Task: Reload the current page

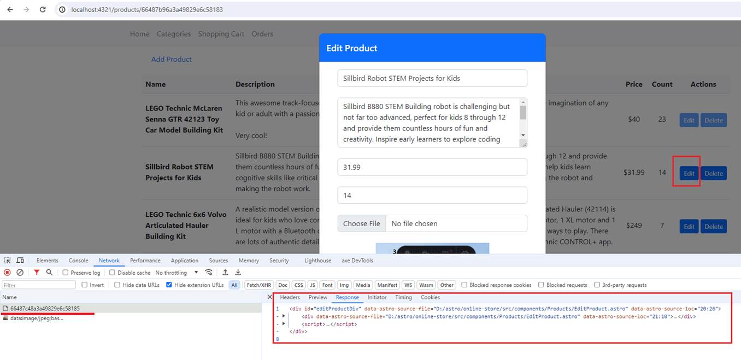Action: (x=43, y=10)
